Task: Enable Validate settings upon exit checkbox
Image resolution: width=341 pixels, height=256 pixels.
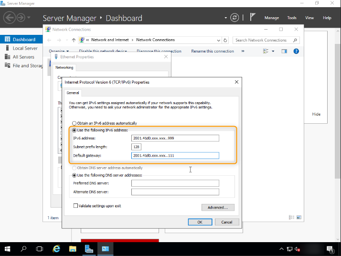Action: tap(75, 206)
